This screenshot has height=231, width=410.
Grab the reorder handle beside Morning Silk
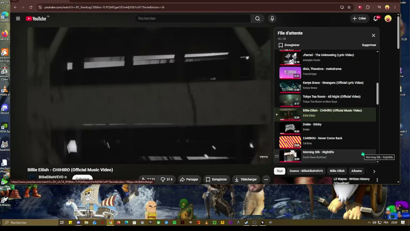(277, 156)
